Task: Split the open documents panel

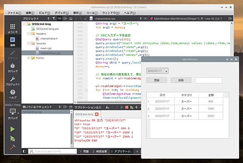Action: tap(65, 107)
